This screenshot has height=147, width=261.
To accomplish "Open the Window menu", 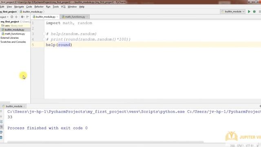I will tap(72, 7).
